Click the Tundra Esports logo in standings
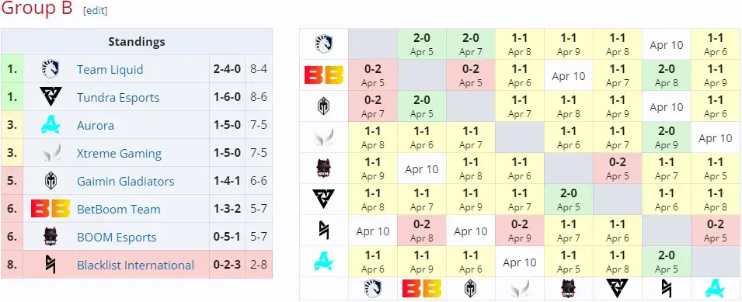Viewport: 742px width, 302px height. coord(51,97)
